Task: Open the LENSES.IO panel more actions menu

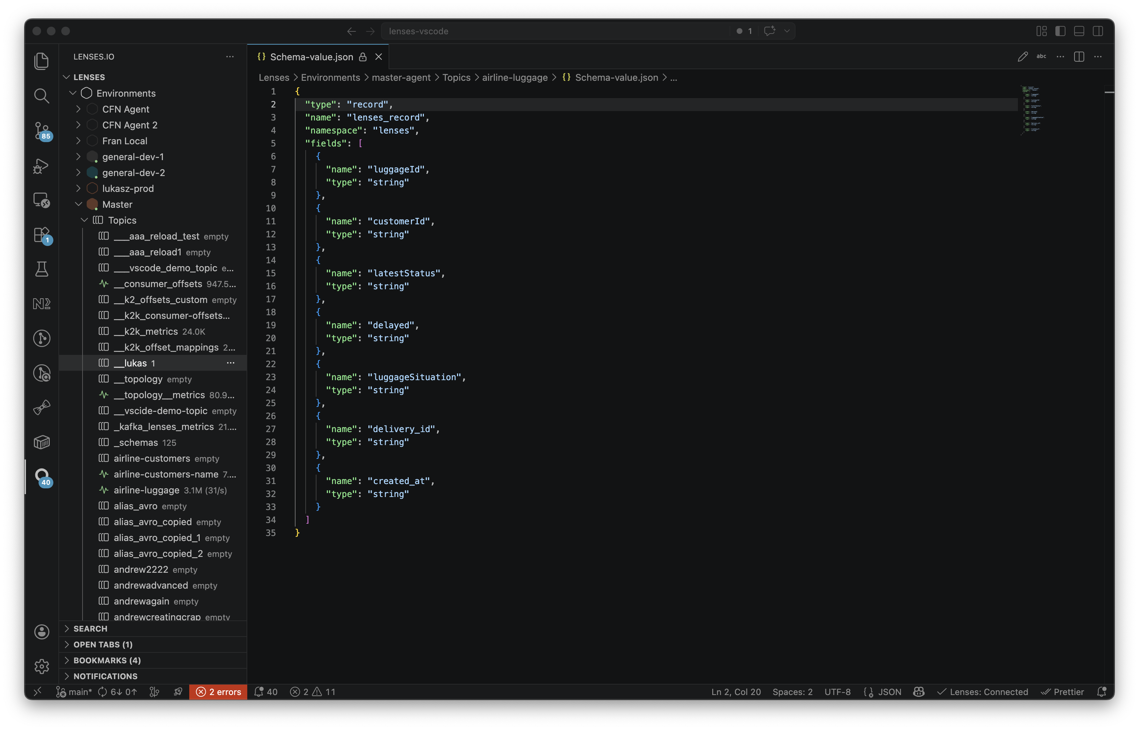Action: (230, 56)
